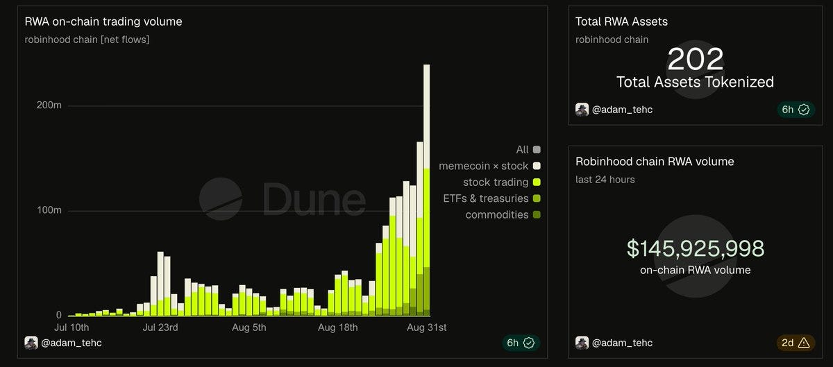The width and height of the screenshot is (833, 367).
Task: Toggle the 'ETFs & treasuries' legend series
Action: [x=491, y=198]
